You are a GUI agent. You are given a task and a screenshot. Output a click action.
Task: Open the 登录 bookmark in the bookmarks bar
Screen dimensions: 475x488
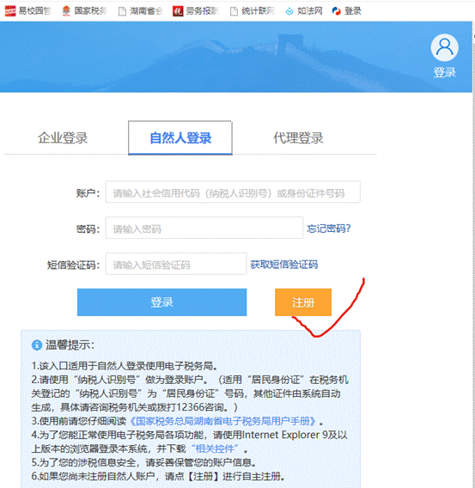pos(346,11)
